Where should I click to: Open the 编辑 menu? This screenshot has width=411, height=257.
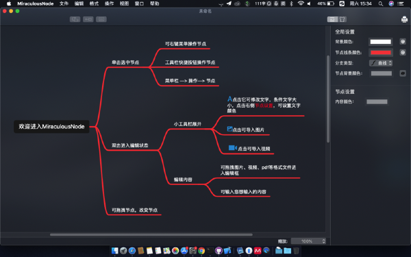click(x=79, y=3)
